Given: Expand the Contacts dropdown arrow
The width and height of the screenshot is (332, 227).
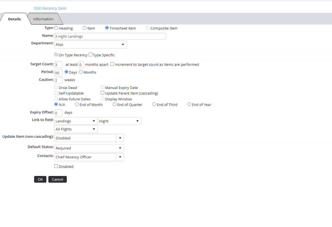Looking at the screenshot, I should point(120,157).
